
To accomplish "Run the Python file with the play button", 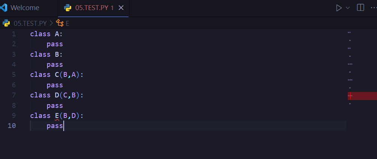I will 339,8.
